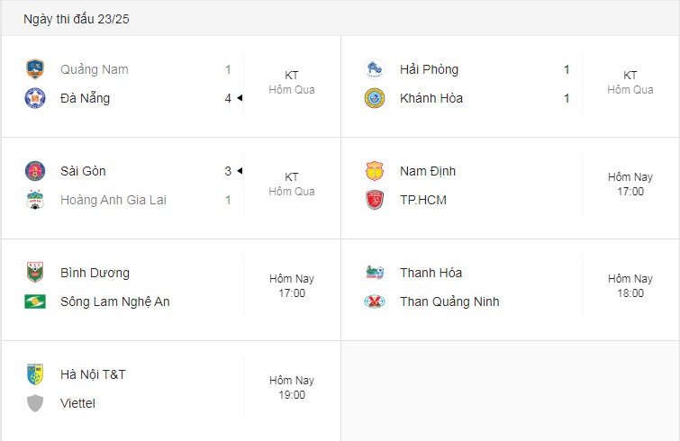680x441 pixels.
Task: Open Hải Phòng vs Khánh Hòa KT result
Action: point(510,86)
